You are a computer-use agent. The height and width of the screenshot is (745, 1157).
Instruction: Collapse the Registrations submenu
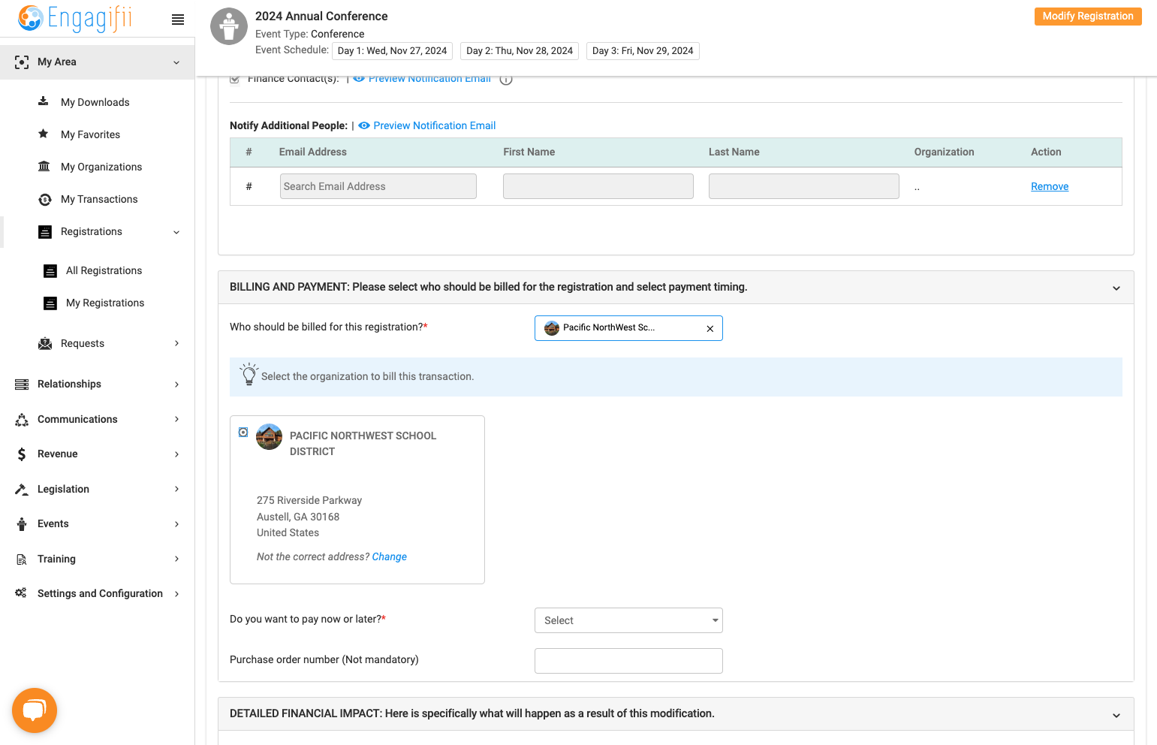point(176,232)
